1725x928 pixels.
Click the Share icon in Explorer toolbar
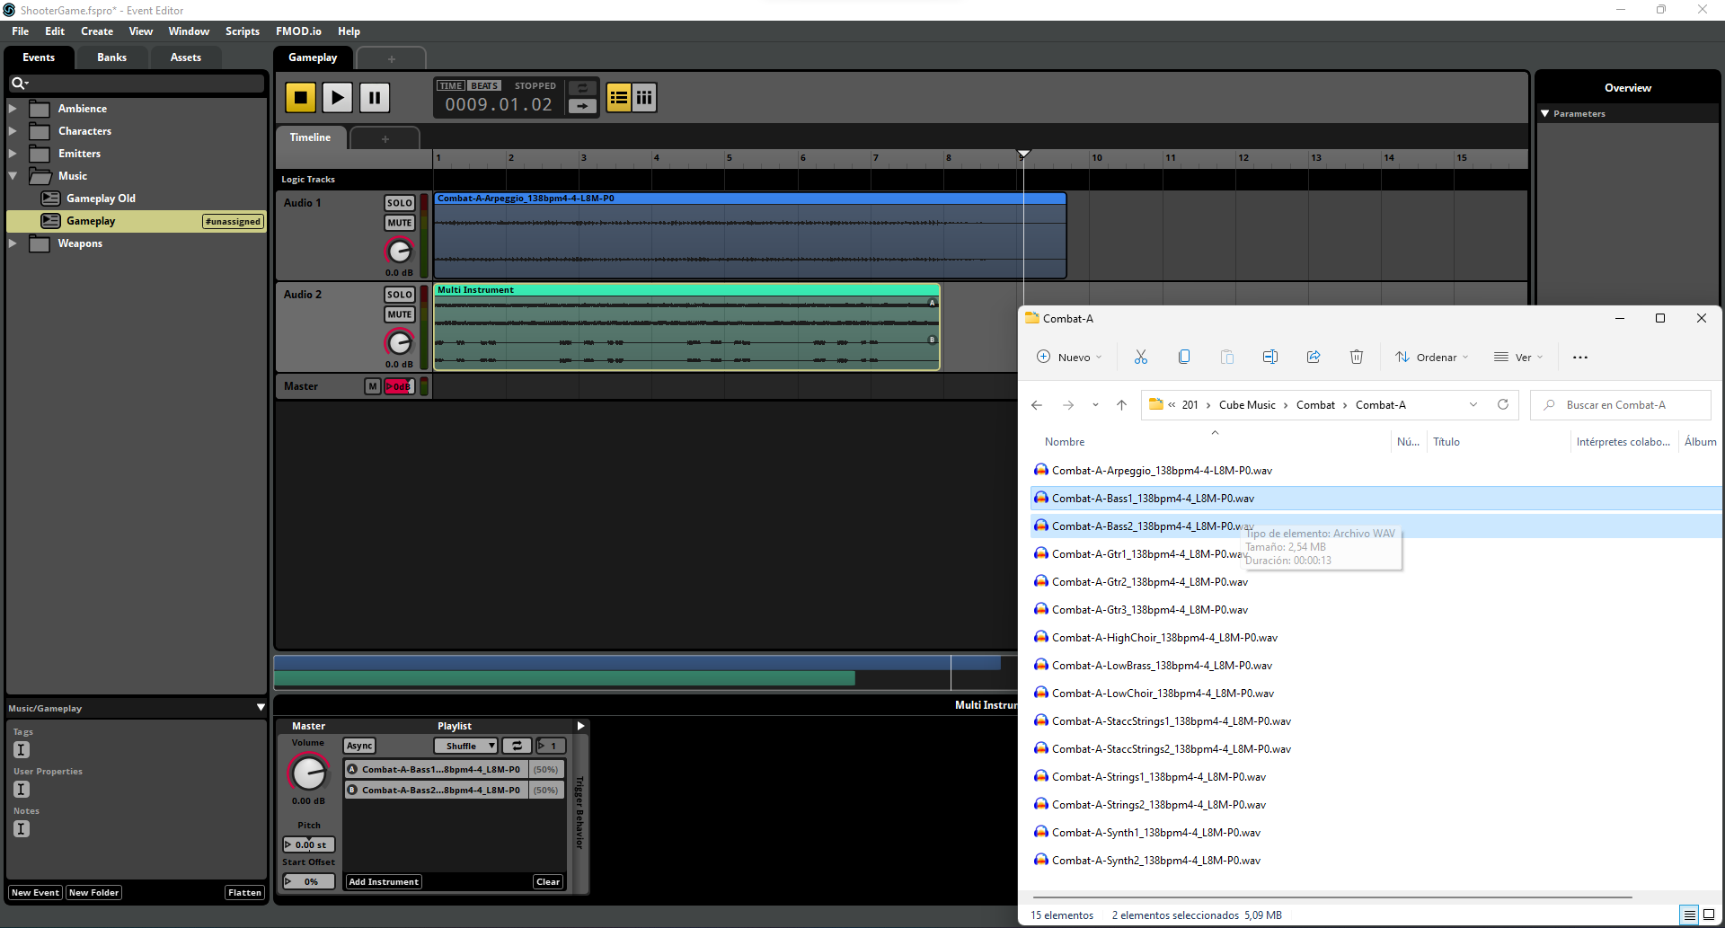pyautogui.click(x=1314, y=358)
